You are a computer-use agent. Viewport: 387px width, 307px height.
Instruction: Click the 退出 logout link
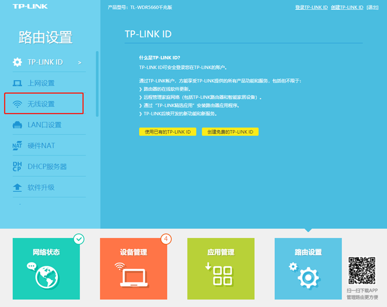click(373, 7)
